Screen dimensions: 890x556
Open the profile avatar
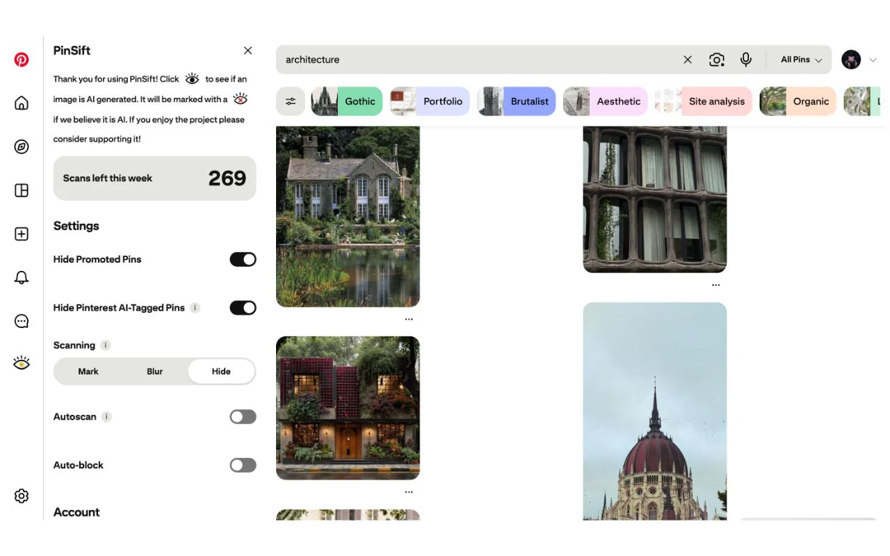tap(851, 60)
